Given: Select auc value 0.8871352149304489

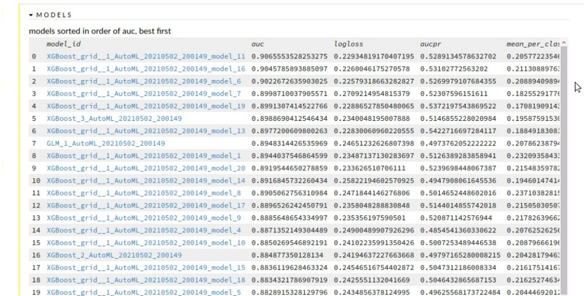Looking at the screenshot, I should point(290,230).
